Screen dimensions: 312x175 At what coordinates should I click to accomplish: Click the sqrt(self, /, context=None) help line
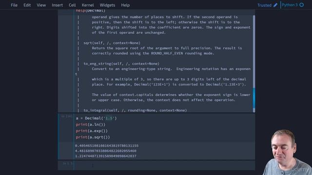click(x=112, y=43)
